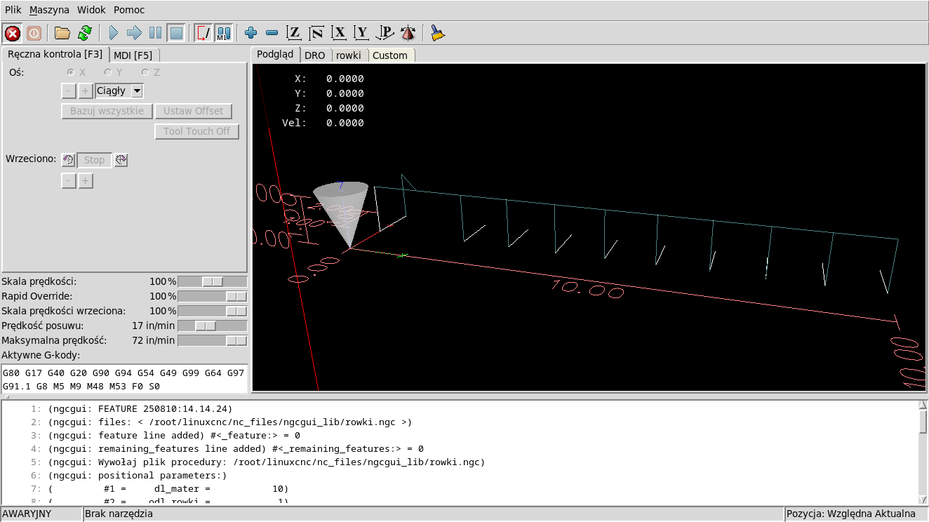This screenshot has height=522, width=929.
Task: Open the Pomoc menu
Action: click(x=129, y=10)
